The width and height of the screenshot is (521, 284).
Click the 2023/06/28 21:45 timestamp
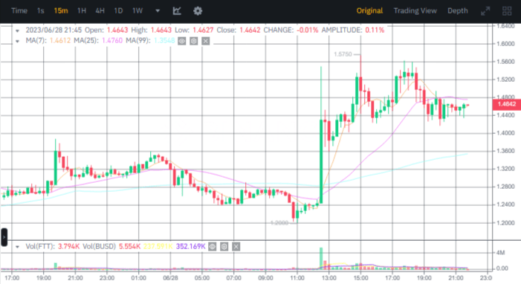[x=54, y=30]
